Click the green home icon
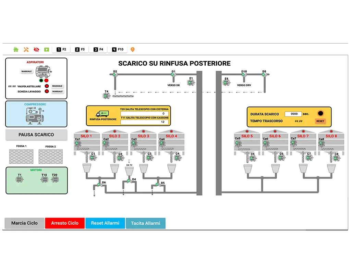This screenshot has width=351, height=274. [x=16, y=49]
